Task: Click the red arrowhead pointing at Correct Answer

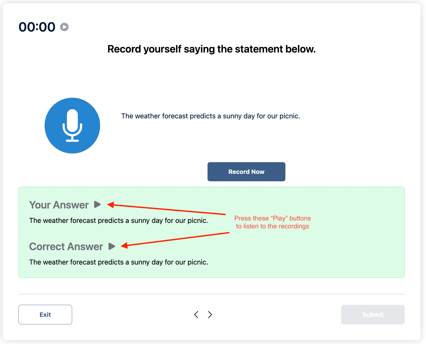Action: tap(124, 245)
